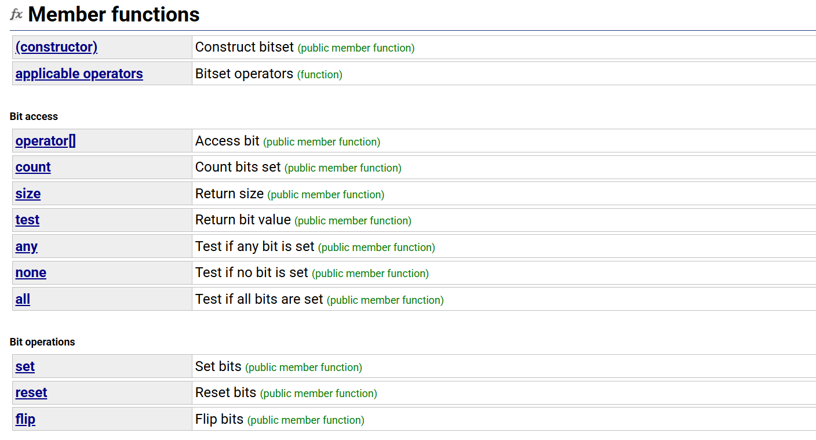Click the Test if all bits are set text
This screenshot has width=816, height=440.
259,300
